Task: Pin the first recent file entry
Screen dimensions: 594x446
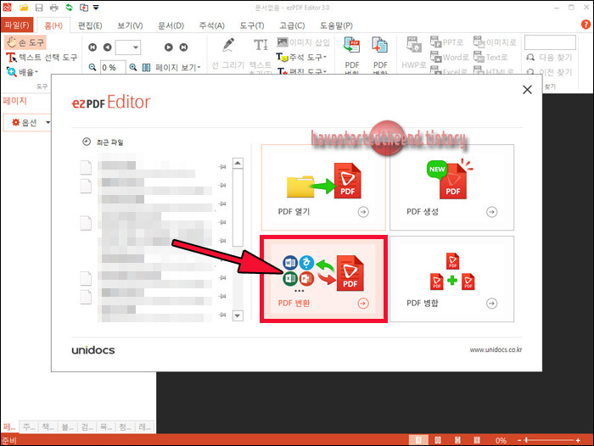Action: pos(222,166)
